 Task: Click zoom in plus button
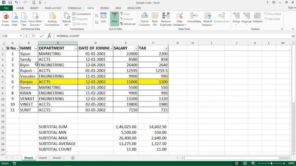pyautogui.click(x=284, y=163)
